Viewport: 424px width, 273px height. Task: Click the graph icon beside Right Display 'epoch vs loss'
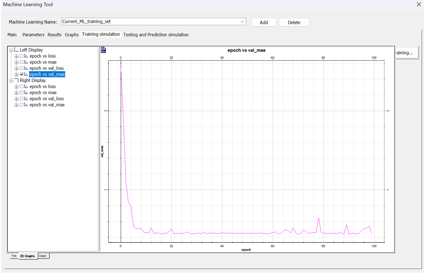pos(26,87)
